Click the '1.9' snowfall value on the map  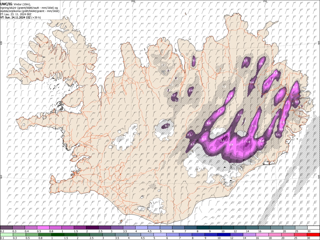click(248, 142)
